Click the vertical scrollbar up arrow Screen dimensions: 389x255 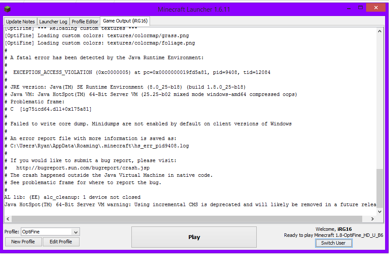[x=379, y=31]
